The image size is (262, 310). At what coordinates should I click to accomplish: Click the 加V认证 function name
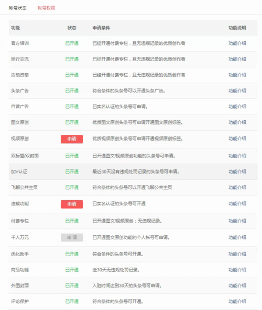tap(19, 171)
